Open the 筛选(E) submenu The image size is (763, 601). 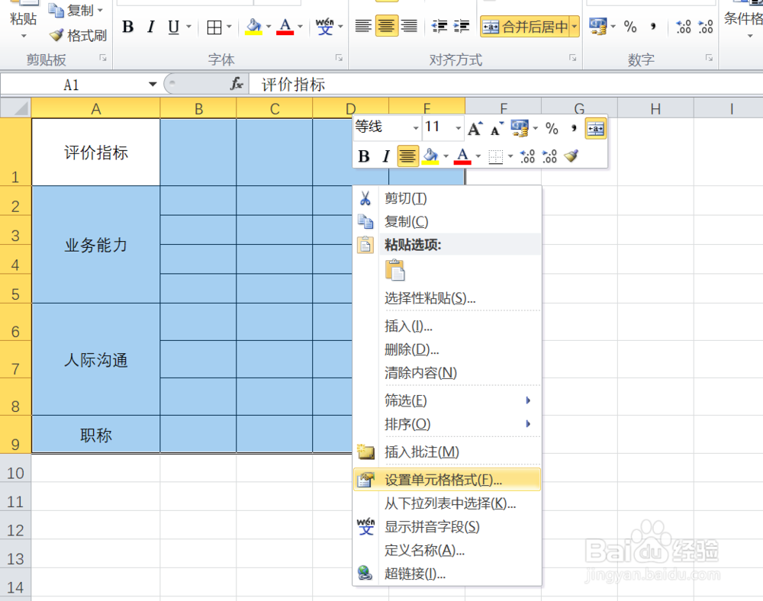pyautogui.click(x=446, y=400)
